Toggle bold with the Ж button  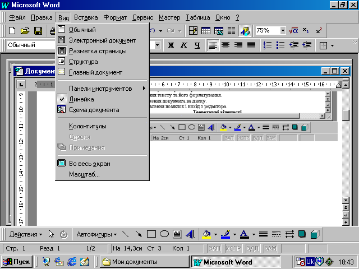[x=171, y=45]
